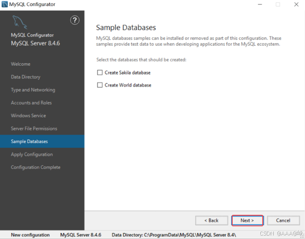The width and height of the screenshot is (305, 239).
Task: Click the MySQL Configurator title bar icon
Action: point(4,4)
